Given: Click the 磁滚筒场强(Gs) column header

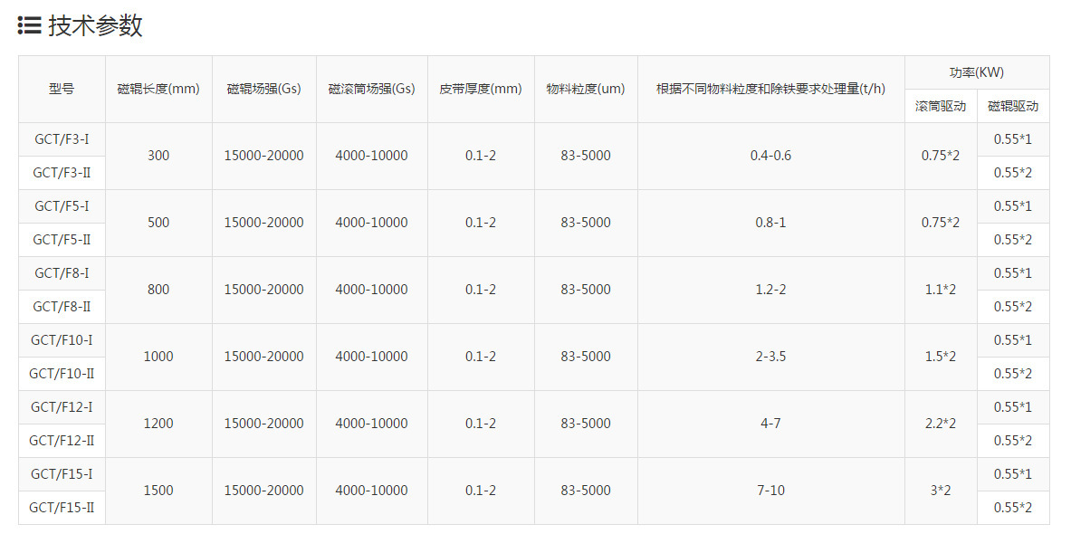Looking at the screenshot, I should click(x=372, y=90).
